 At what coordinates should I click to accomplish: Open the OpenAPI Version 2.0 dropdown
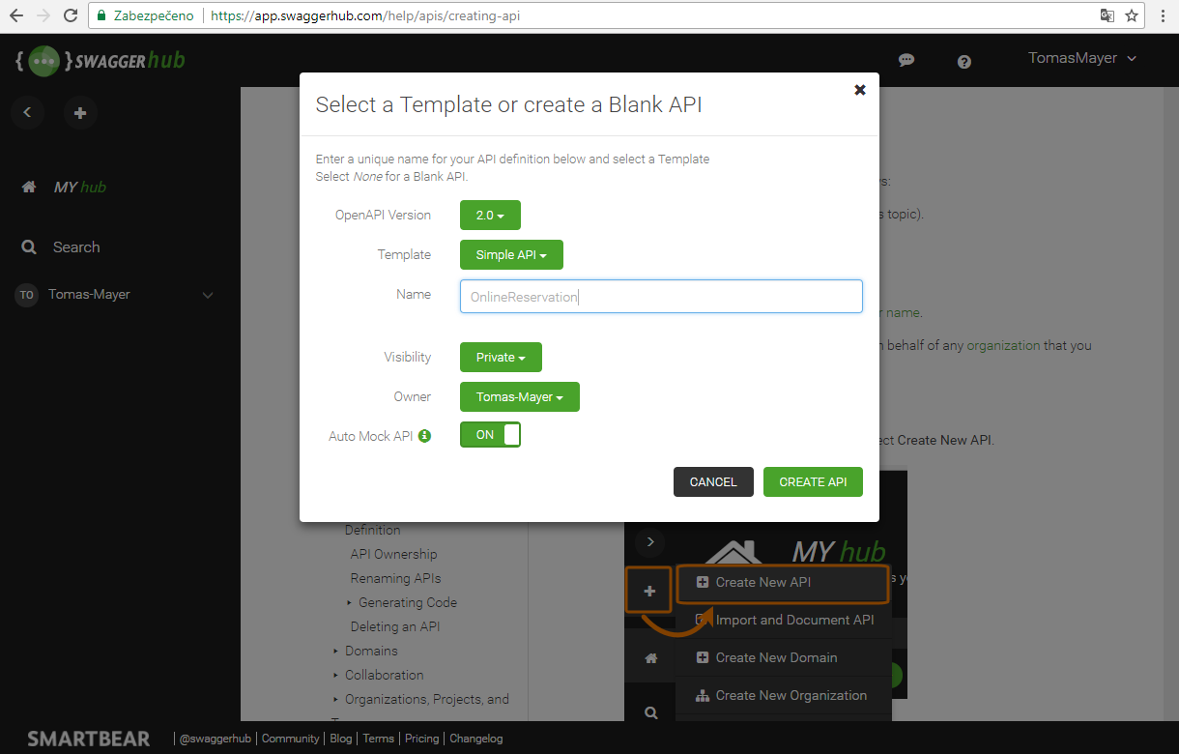[x=490, y=216]
